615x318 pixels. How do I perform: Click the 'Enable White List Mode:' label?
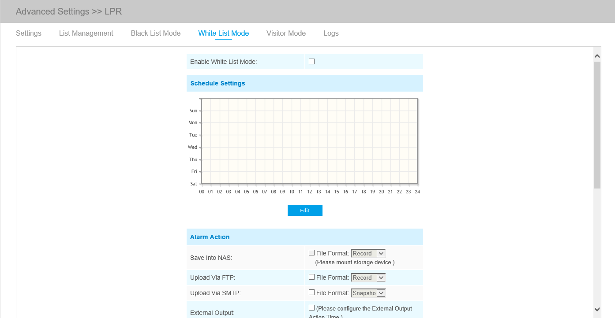(224, 62)
